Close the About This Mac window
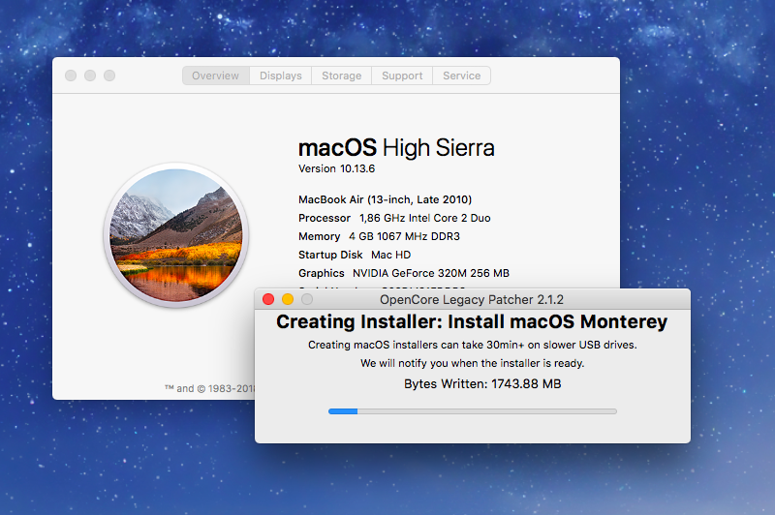Image resolution: width=775 pixels, height=515 pixels. (71, 76)
